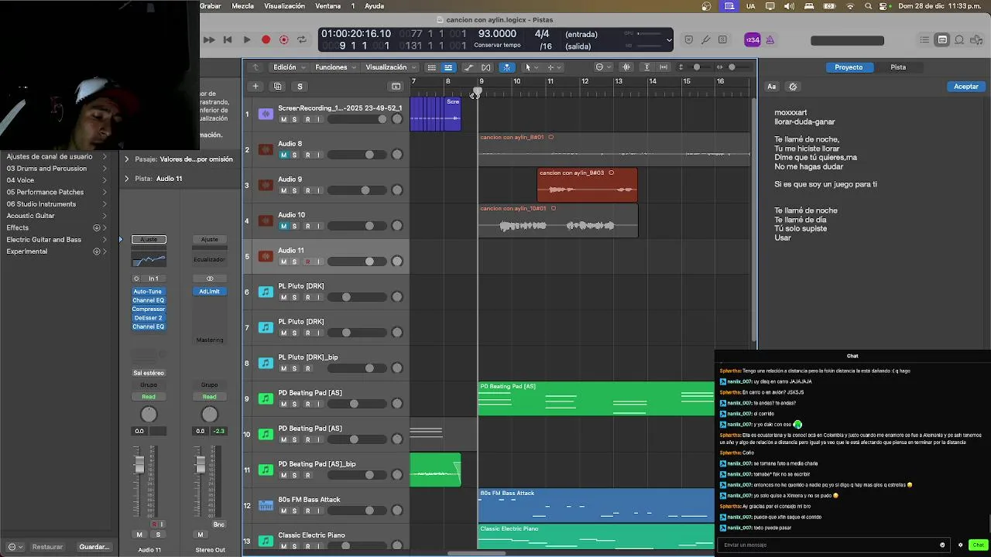Mute the 80s FM Bass Attack track
This screenshot has width=991, height=557.
[x=283, y=511]
